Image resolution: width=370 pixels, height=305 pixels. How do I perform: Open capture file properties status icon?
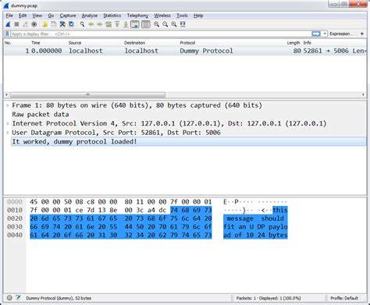[18, 298]
